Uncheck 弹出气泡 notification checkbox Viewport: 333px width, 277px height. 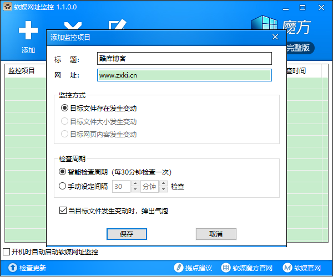[63, 211]
